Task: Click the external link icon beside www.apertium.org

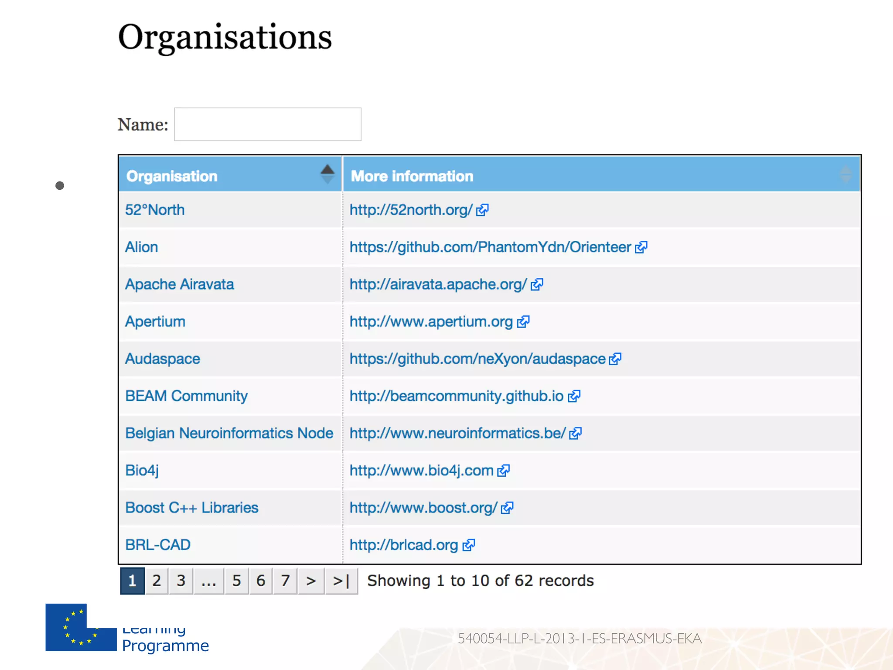Action: tap(523, 322)
